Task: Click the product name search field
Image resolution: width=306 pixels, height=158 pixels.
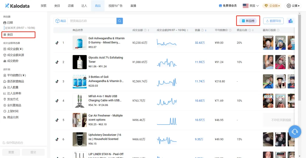Action: pyautogui.click(x=92, y=21)
